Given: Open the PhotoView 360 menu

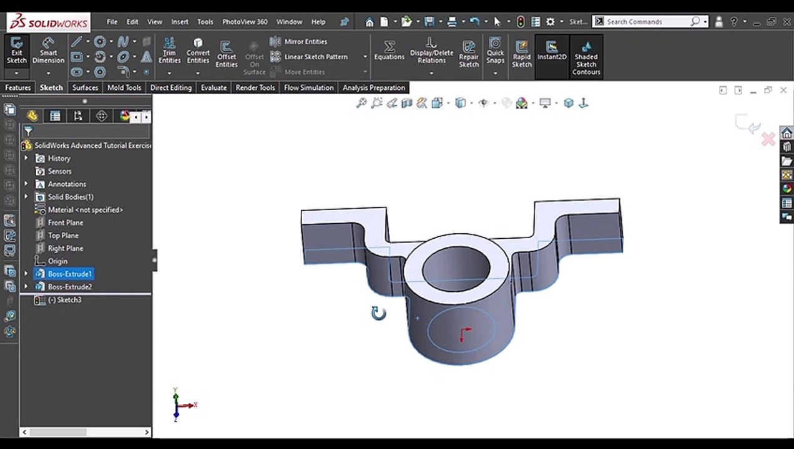Looking at the screenshot, I should pyautogui.click(x=245, y=22).
